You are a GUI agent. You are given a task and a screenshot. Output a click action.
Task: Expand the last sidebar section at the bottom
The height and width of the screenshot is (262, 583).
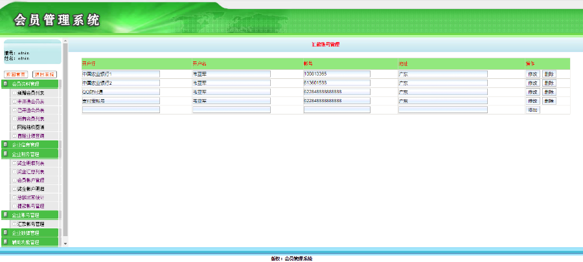25,242
